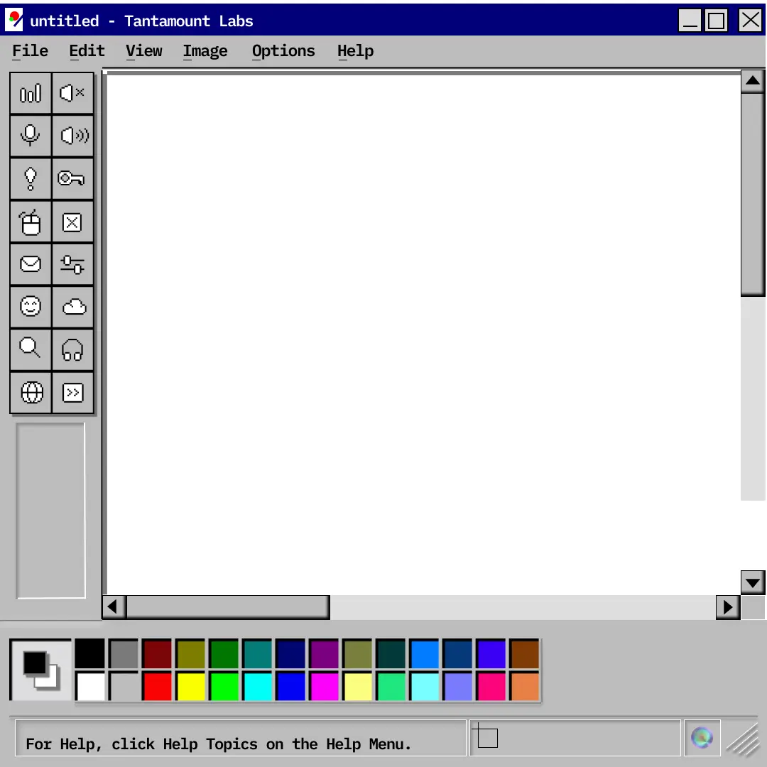The height and width of the screenshot is (767, 767).
Task: Pick the hot pink color swatch
Action: coord(491,686)
